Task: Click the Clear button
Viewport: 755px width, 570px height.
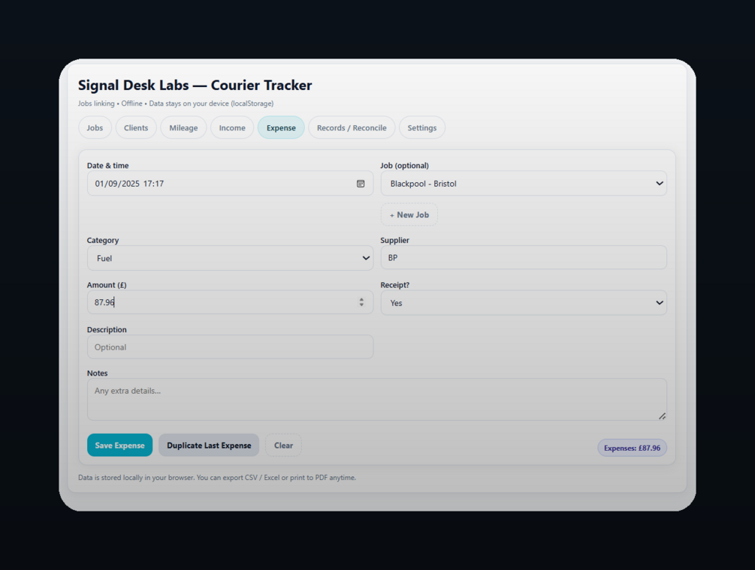Action: pyautogui.click(x=283, y=445)
